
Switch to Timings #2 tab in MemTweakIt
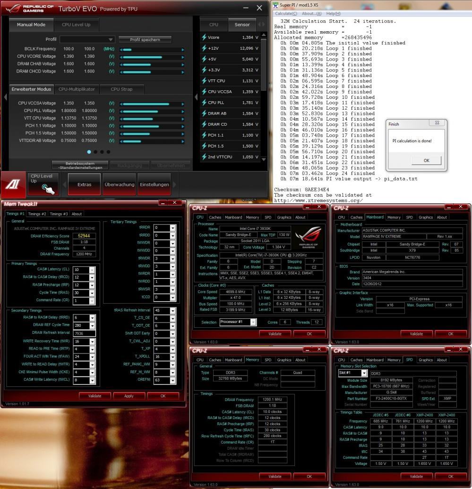point(37,214)
